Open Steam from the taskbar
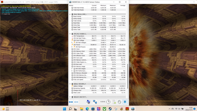The image size is (197, 111). [110, 109]
